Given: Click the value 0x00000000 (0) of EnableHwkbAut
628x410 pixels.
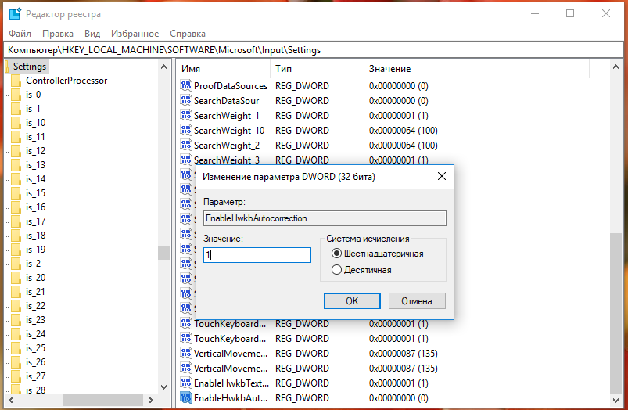Looking at the screenshot, I should click(399, 398).
